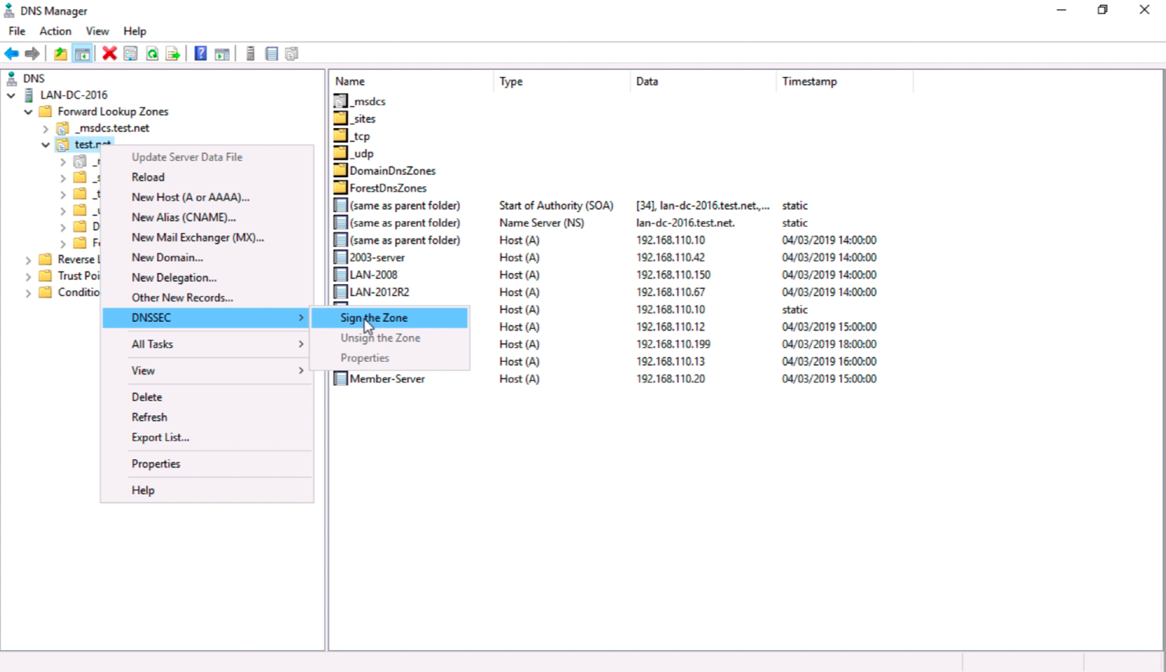Collapse the LAN-DC-2016 server node
This screenshot has width=1166, height=672.
point(11,95)
